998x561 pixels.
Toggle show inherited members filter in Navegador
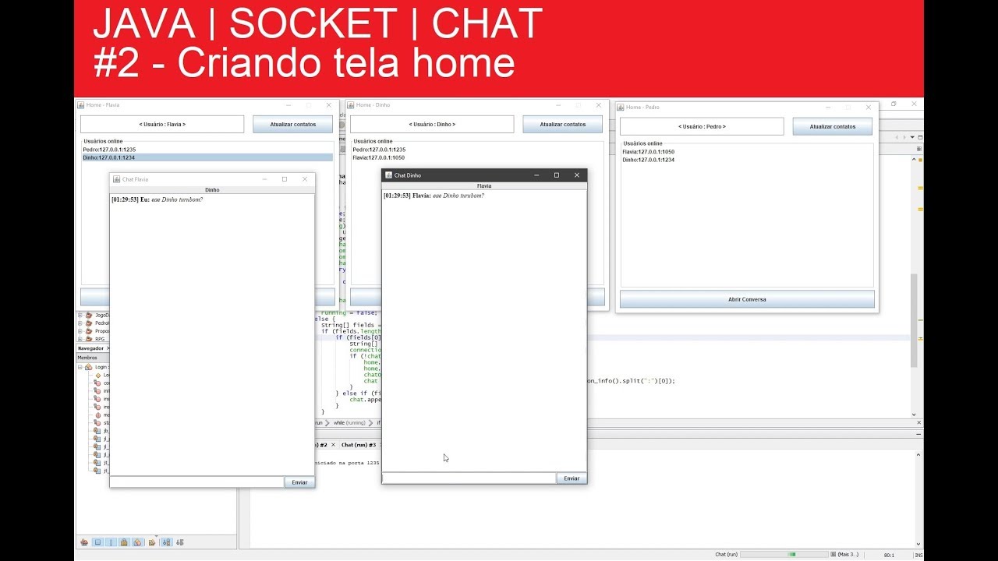[x=84, y=542]
